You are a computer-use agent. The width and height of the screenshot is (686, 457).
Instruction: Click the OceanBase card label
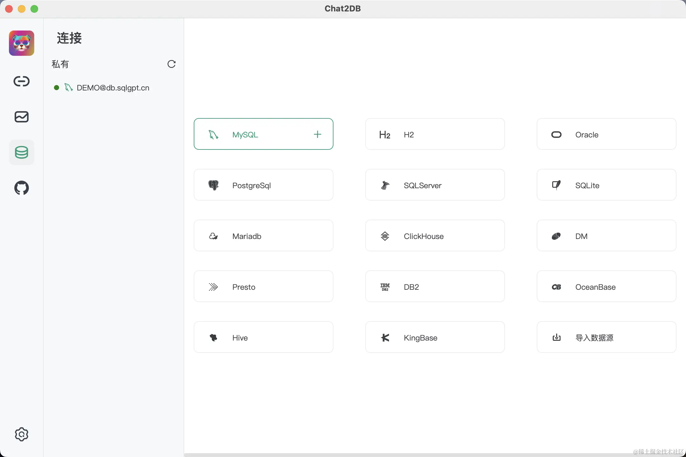click(595, 287)
